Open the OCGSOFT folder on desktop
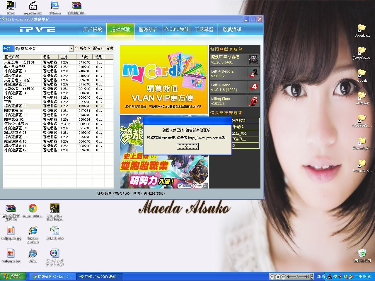Image resolution: width=375 pixels, height=281 pixels. pyautogui.click(x=362, y=121)
